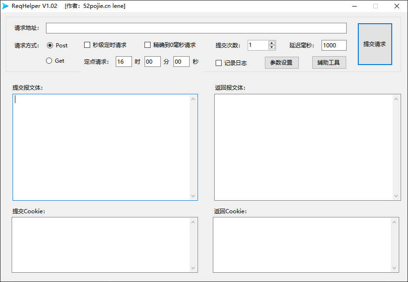Focus the 延迟毫秒 field showing 1000
The image size is (408, 282).
pos(334,45)
